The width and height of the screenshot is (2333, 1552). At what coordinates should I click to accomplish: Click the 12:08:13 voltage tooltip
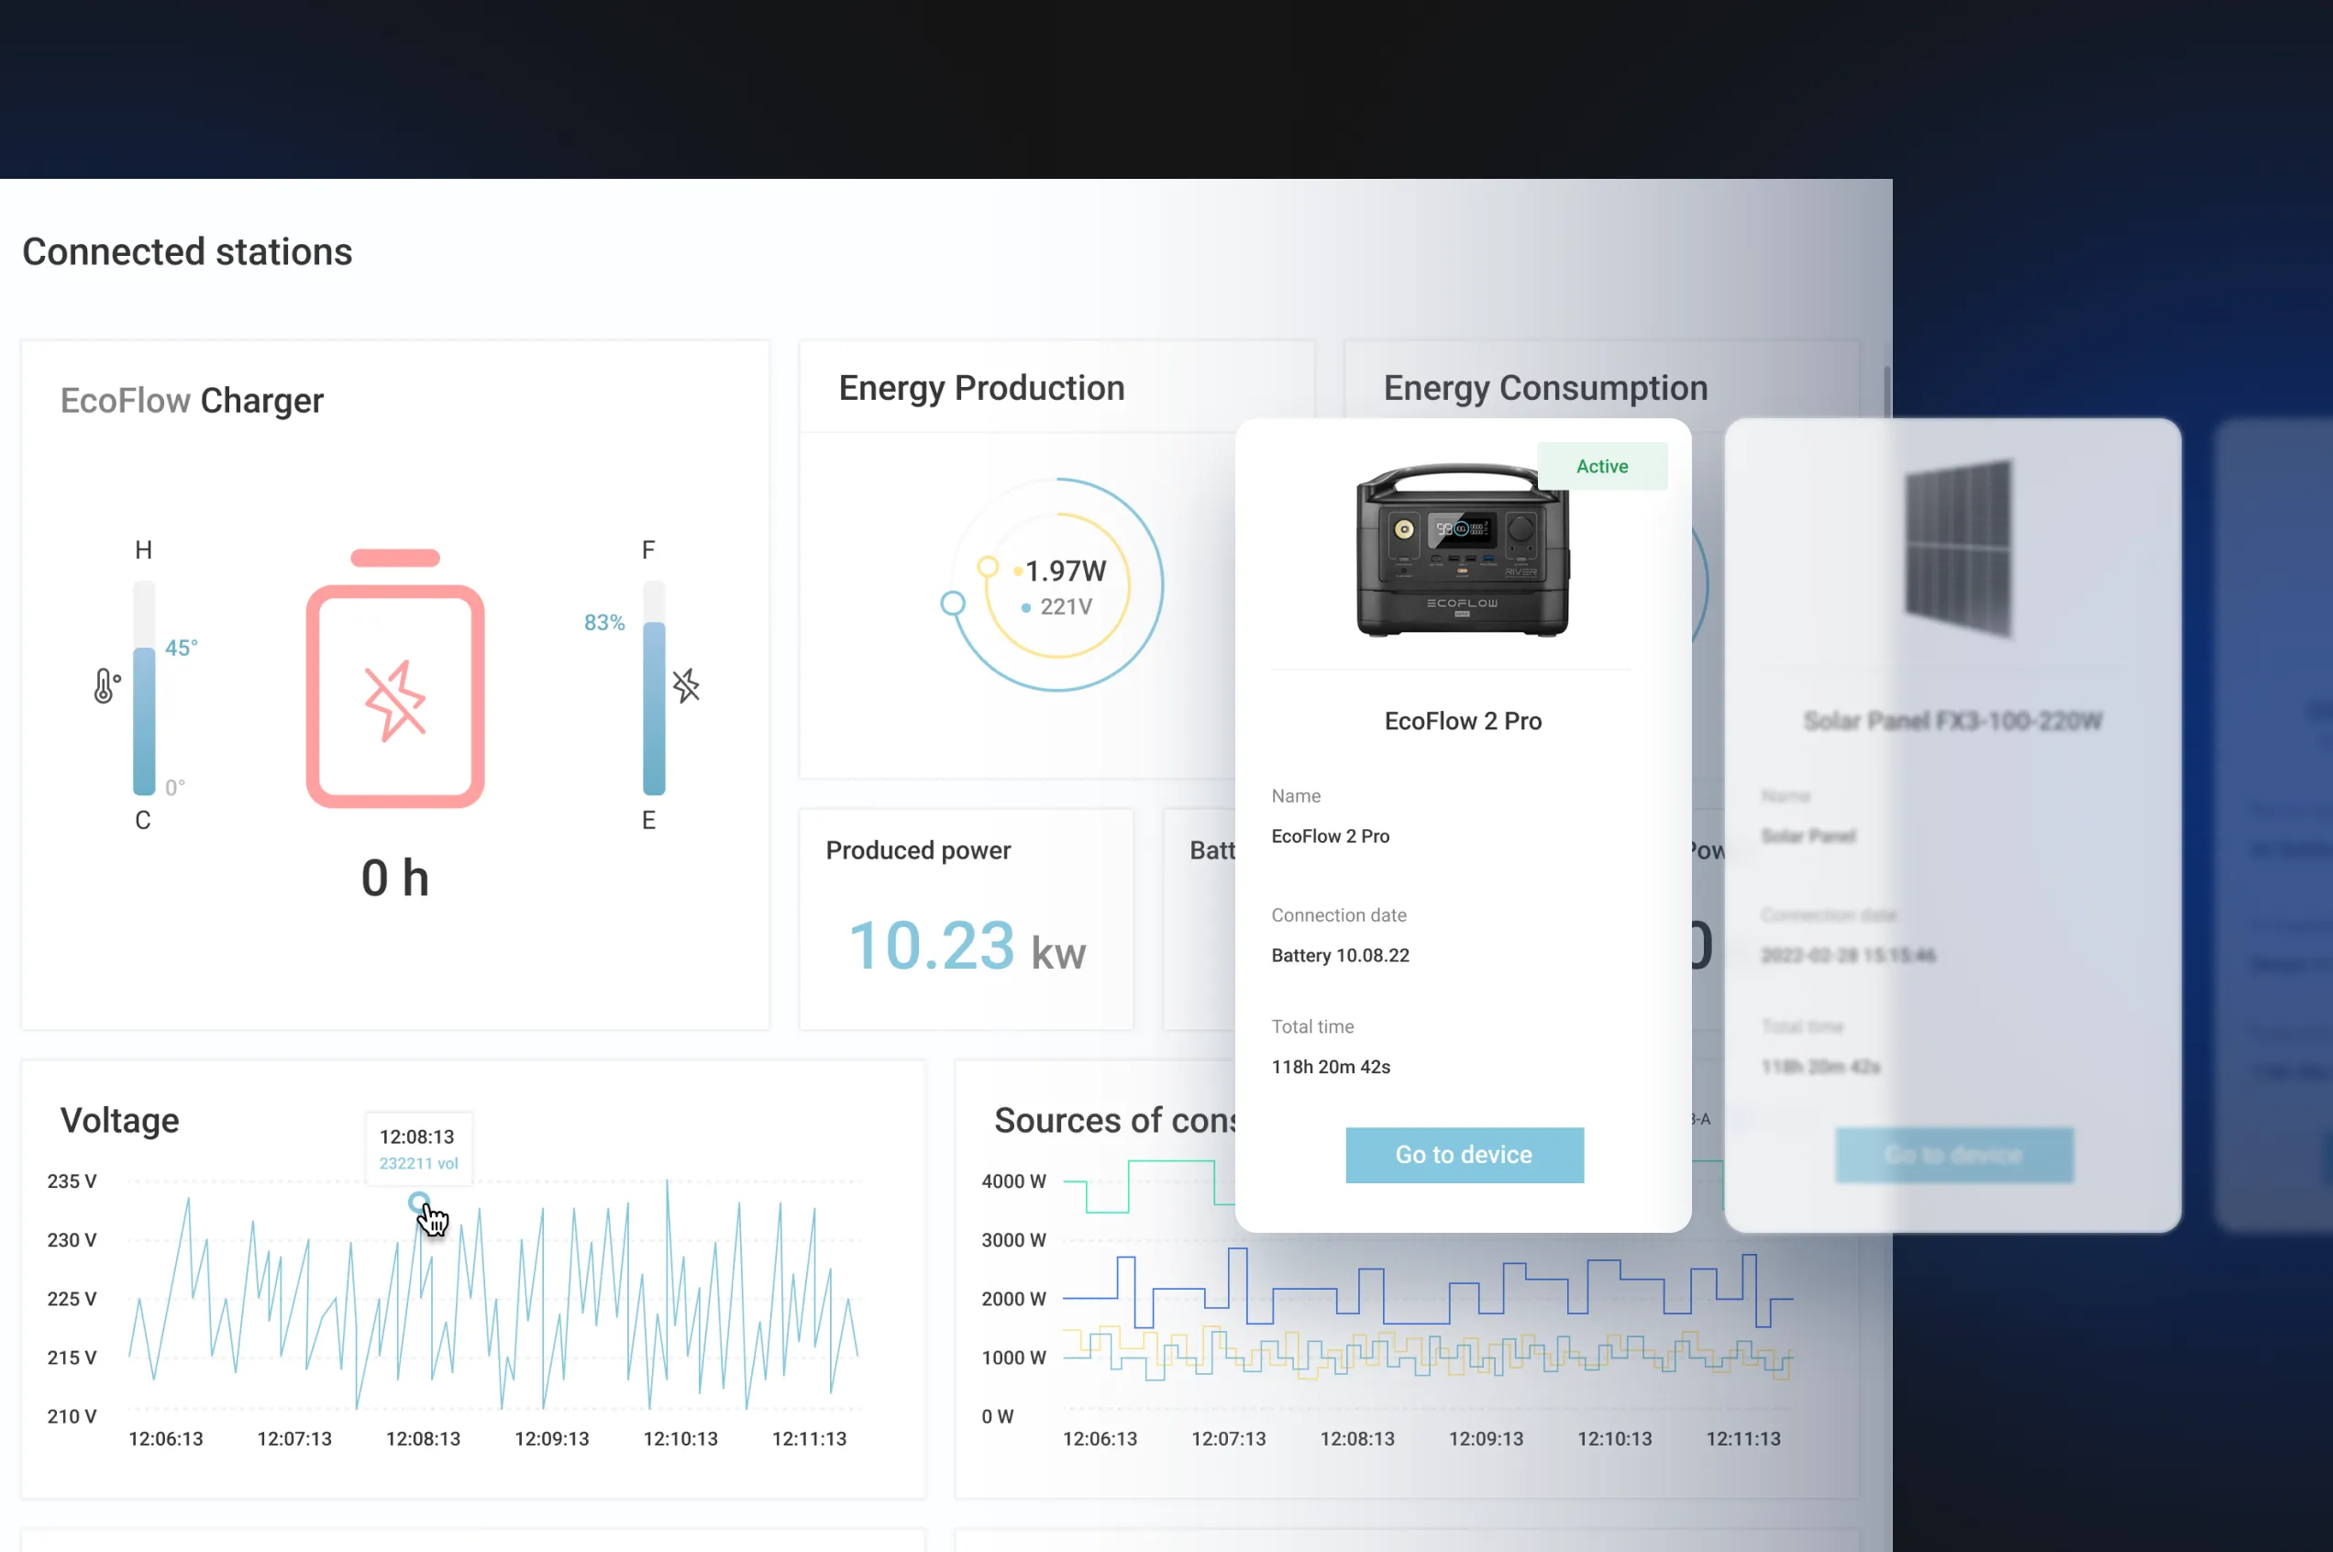pos(417,1148)
